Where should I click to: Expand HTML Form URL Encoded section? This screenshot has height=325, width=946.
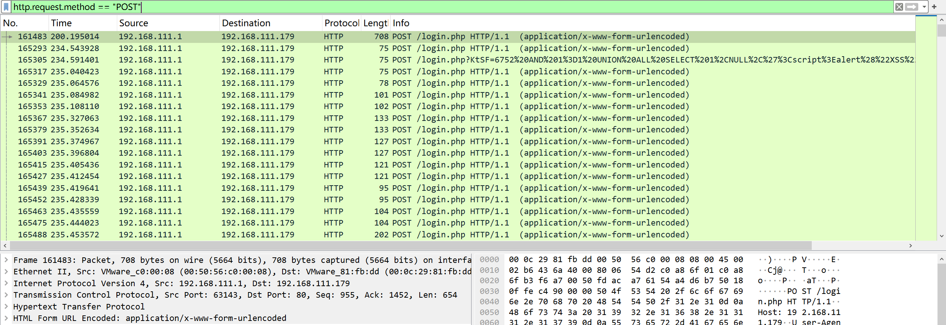pyautogui.click(x=6, y=318)
